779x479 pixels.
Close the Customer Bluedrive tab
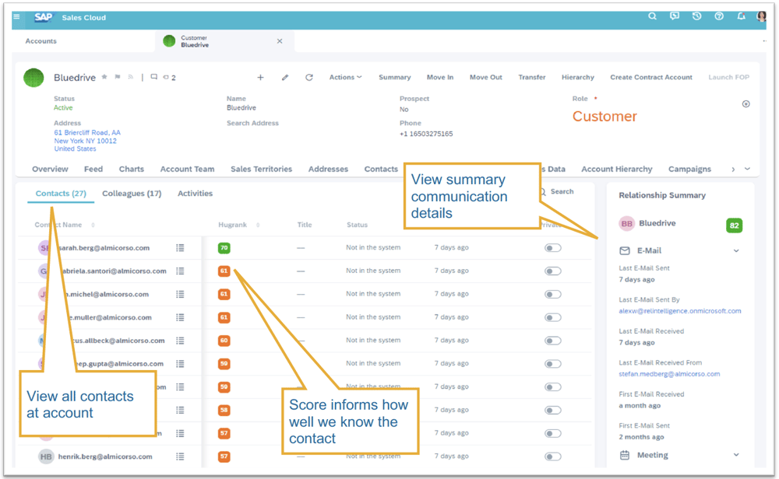click(280, 41)
